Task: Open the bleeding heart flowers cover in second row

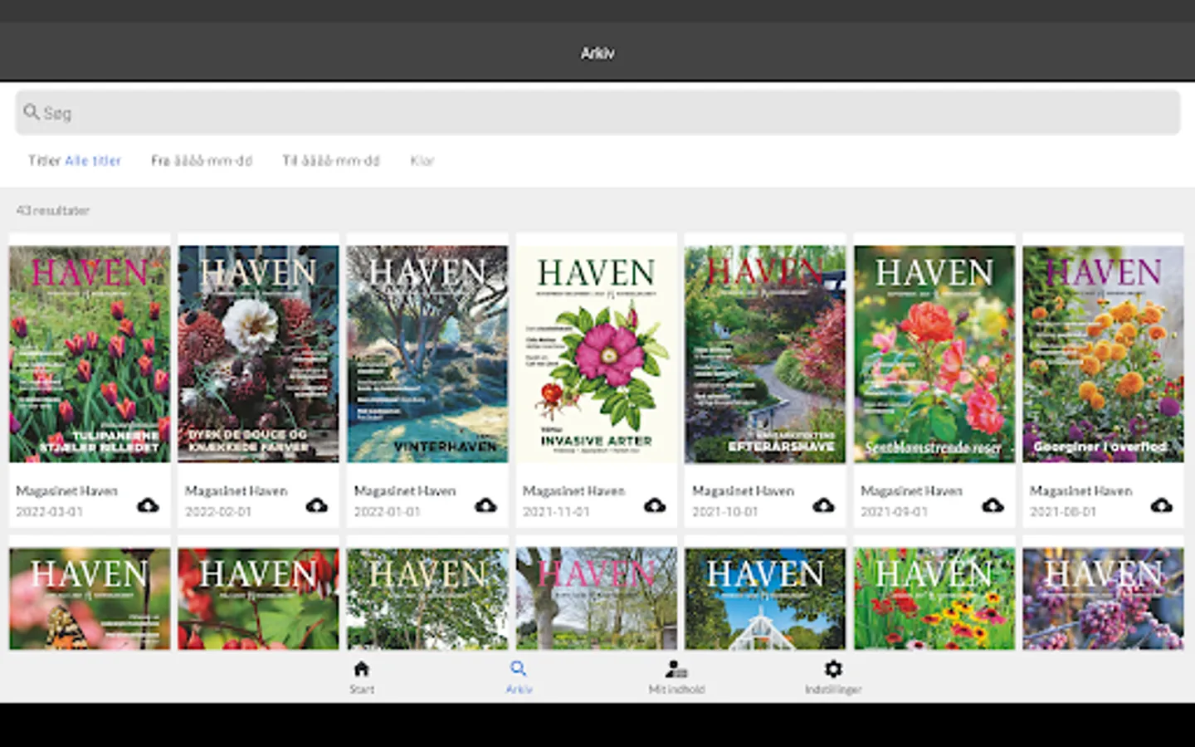Action: pos(258,598)
